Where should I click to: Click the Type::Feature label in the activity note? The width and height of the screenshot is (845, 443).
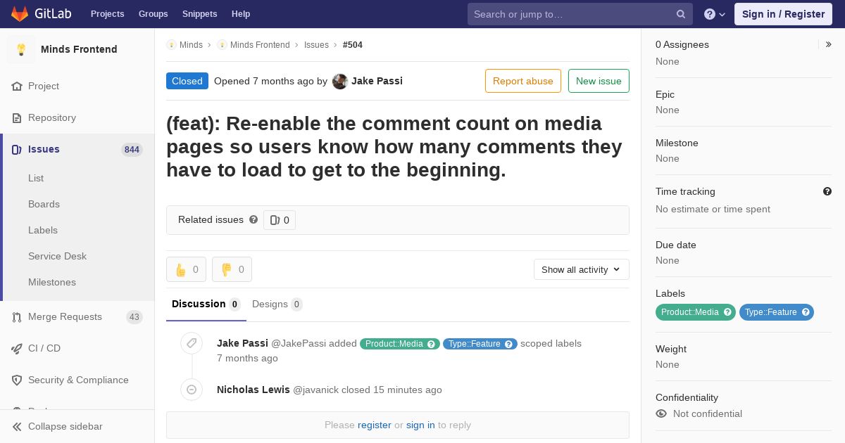[x=480, y=344]
